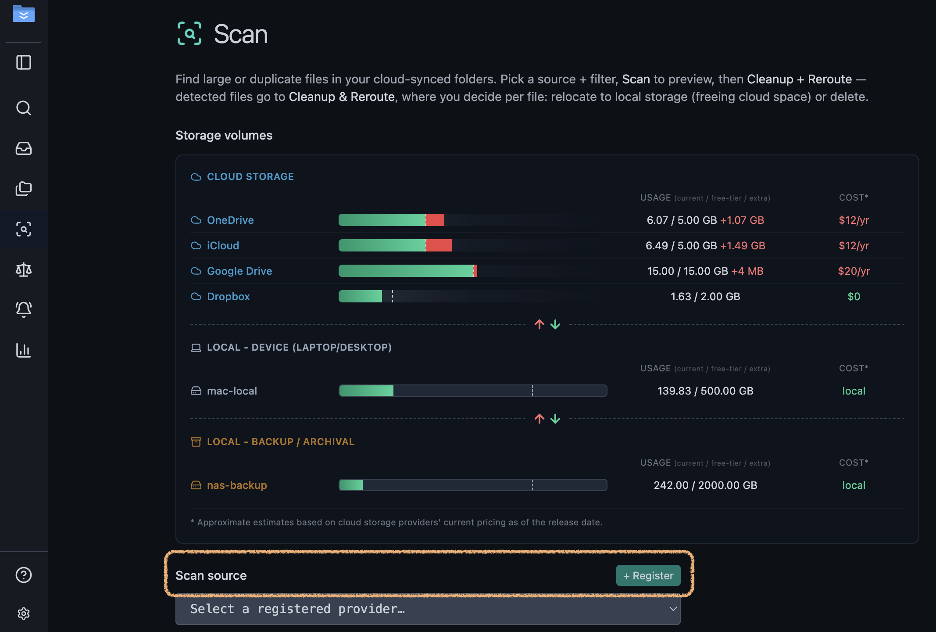Click the red up arrow below mac-local
The image size is (936, 632).
[539, 419]
